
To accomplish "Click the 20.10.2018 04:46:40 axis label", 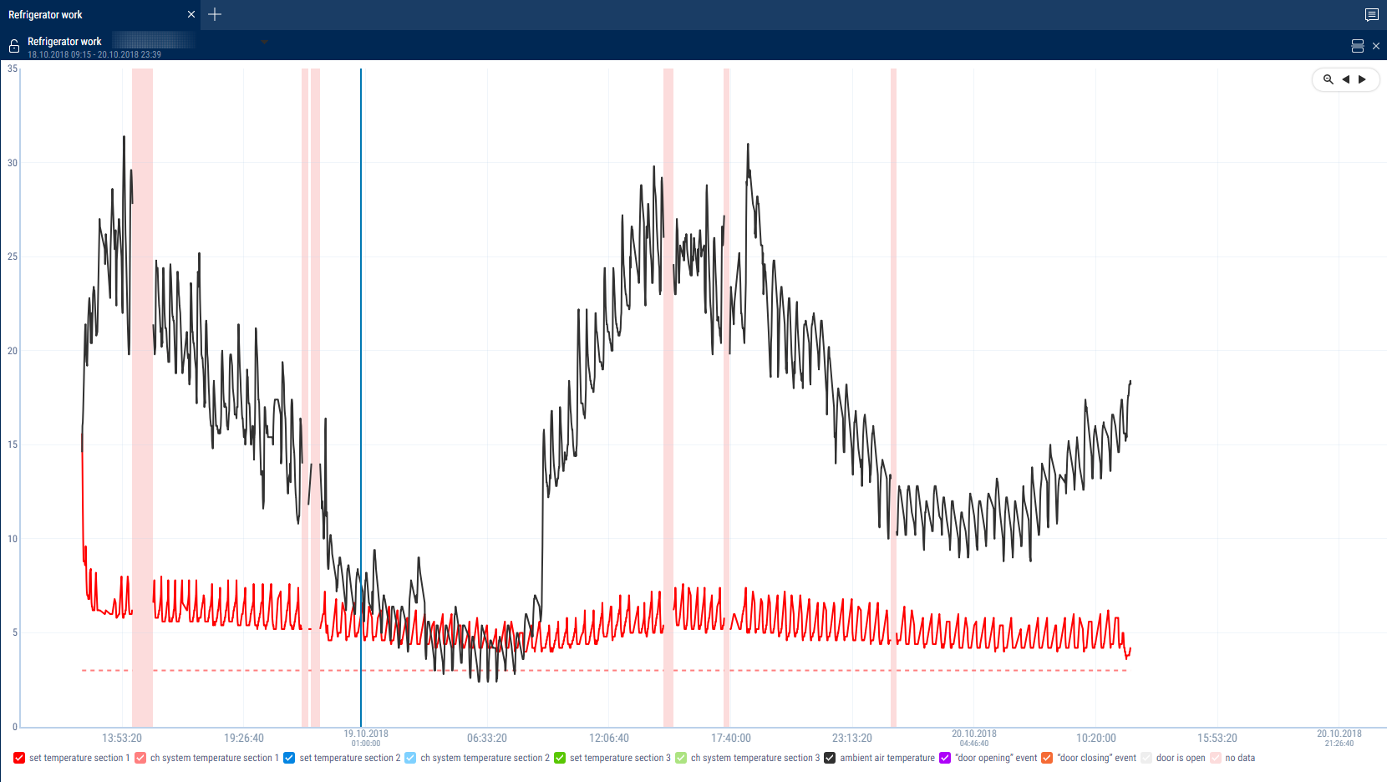I will (x=974, y=738).
